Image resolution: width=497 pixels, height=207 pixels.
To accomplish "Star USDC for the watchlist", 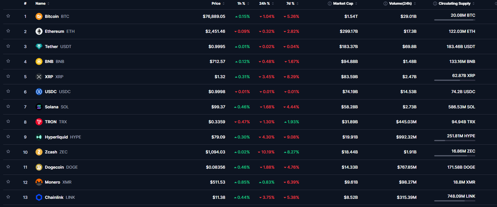I will (x=8, y=91).
